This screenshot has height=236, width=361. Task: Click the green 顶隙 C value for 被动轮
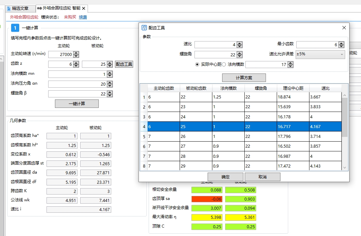pos(241,227)
